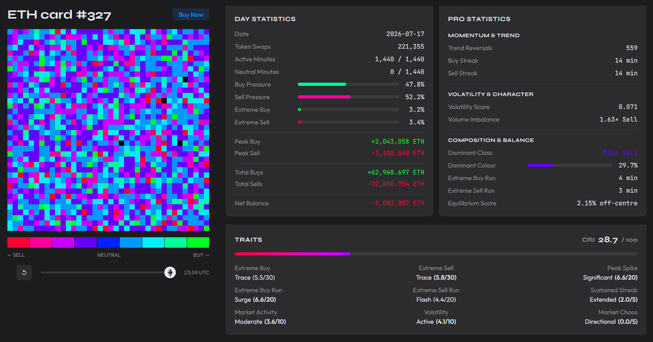This screenshot has height=342, width=653.
Task: Click the Total Buys value +62,968.697 ETH
Action: (x=395, y=173)
